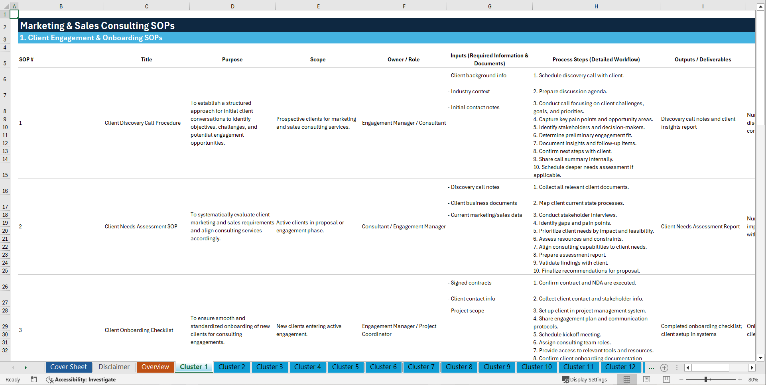The width and height of the screenshot is (766, 385).
Task: Go to the Cluster 12 sheet
Action: [x=620, y=367]
